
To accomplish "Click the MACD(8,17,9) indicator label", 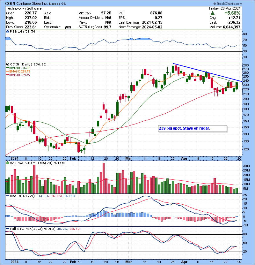I will pos(22,196).
